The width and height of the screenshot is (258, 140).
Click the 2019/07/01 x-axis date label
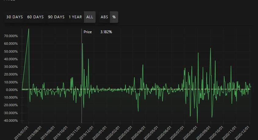pos(22,131)
